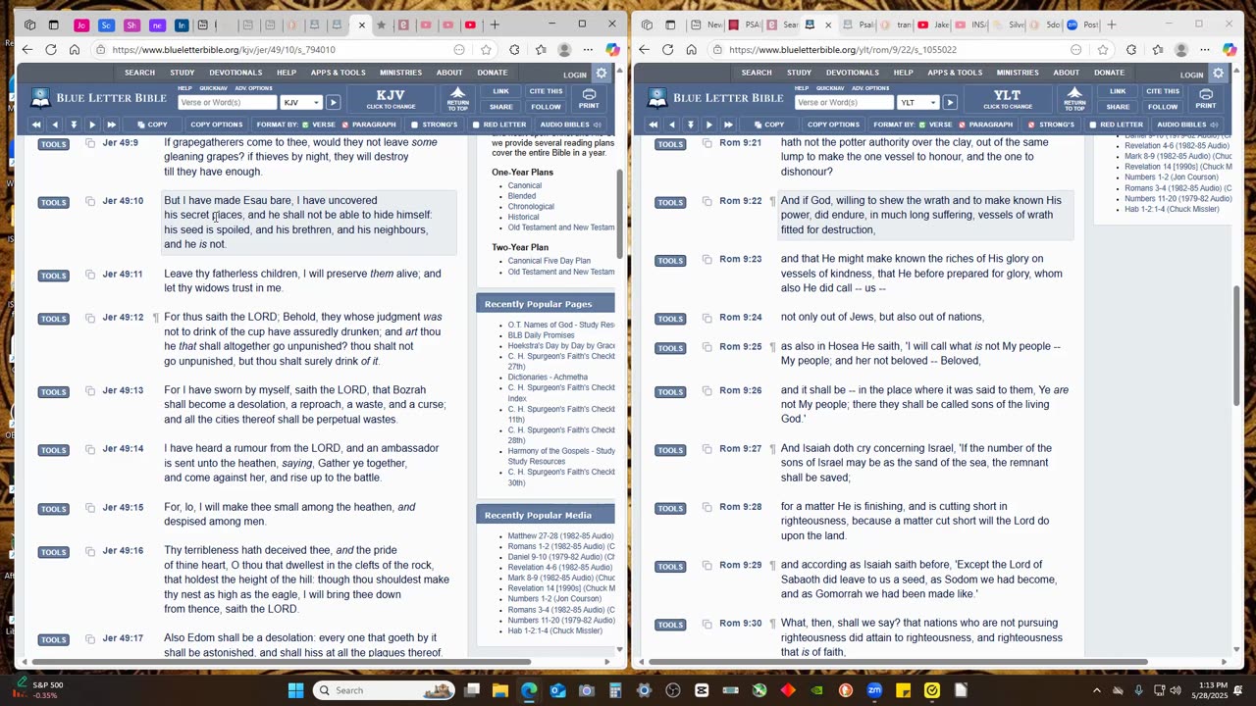Open YLT version dropdown in right window

pos(917,102)
